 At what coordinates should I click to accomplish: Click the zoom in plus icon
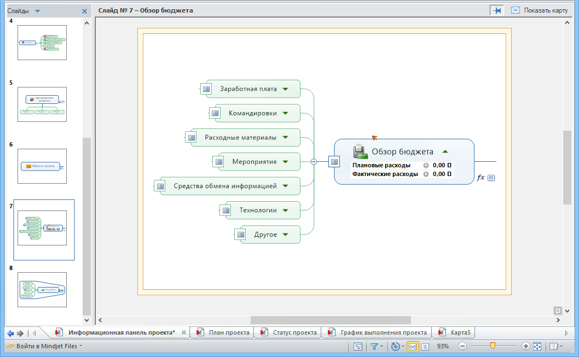[x=525, y=346]
